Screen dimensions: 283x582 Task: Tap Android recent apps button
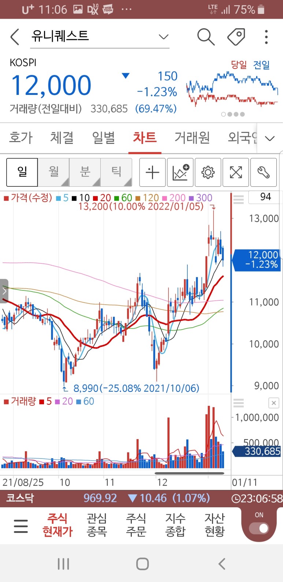(63, 564)
